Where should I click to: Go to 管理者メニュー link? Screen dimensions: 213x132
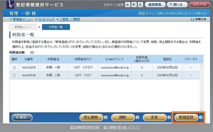[23, 19]
